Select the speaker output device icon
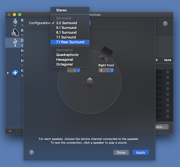180x167 pixels. pyautogui.click(x=15, y=32)
